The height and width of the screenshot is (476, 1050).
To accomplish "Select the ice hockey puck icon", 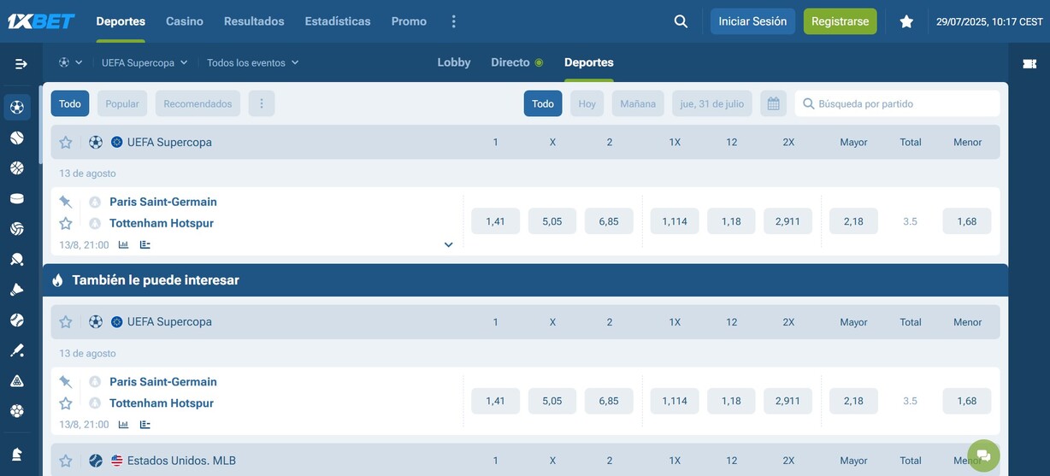I will 17,198.
